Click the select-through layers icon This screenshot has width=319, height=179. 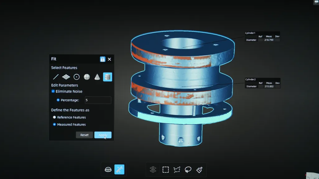[x=153, y=169]
